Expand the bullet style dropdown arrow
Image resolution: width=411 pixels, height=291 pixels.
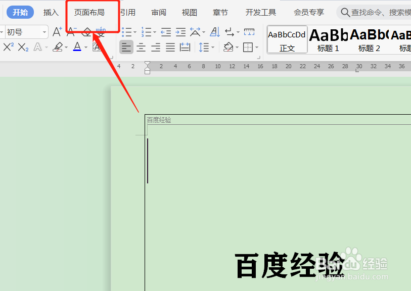coord(135,32)
